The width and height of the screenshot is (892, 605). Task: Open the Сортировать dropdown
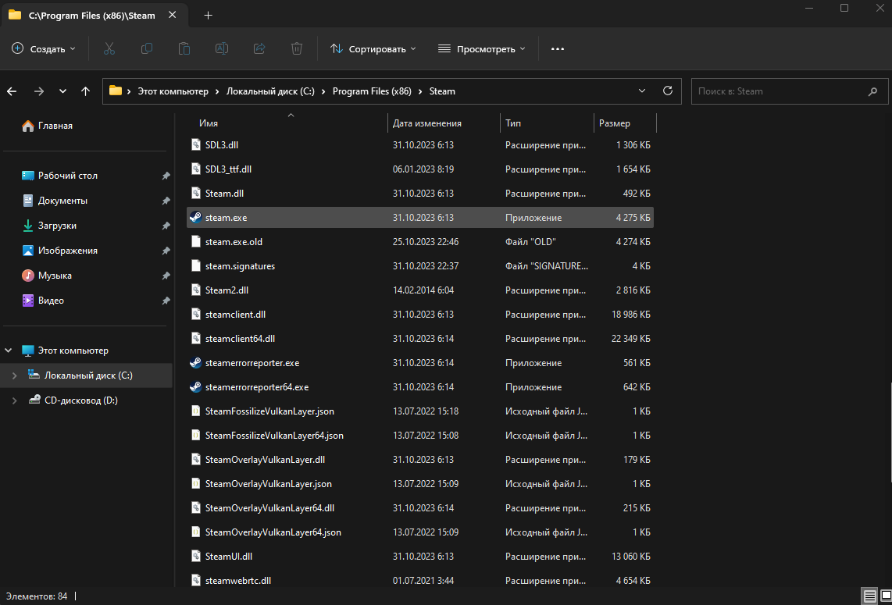373,48
